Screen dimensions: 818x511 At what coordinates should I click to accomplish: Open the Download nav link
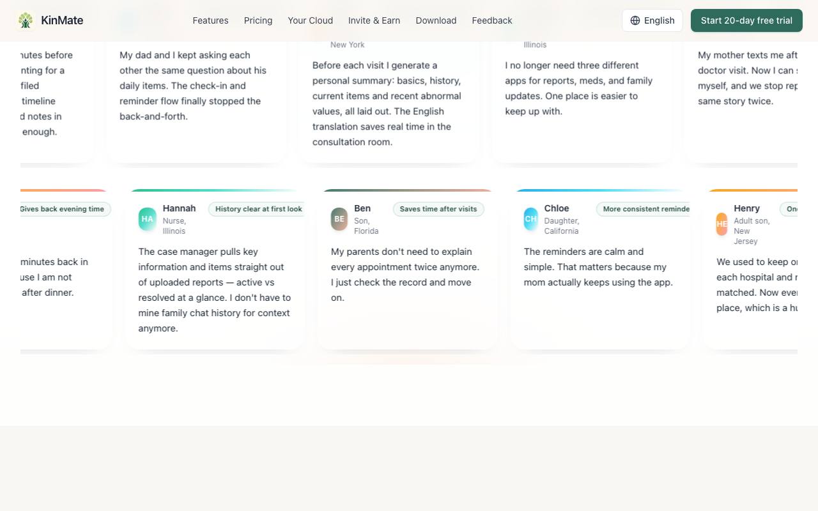(436, 20)
